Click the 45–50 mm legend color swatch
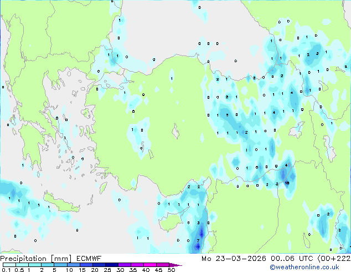This screenshot has height=272, width=351. [163, 265]
